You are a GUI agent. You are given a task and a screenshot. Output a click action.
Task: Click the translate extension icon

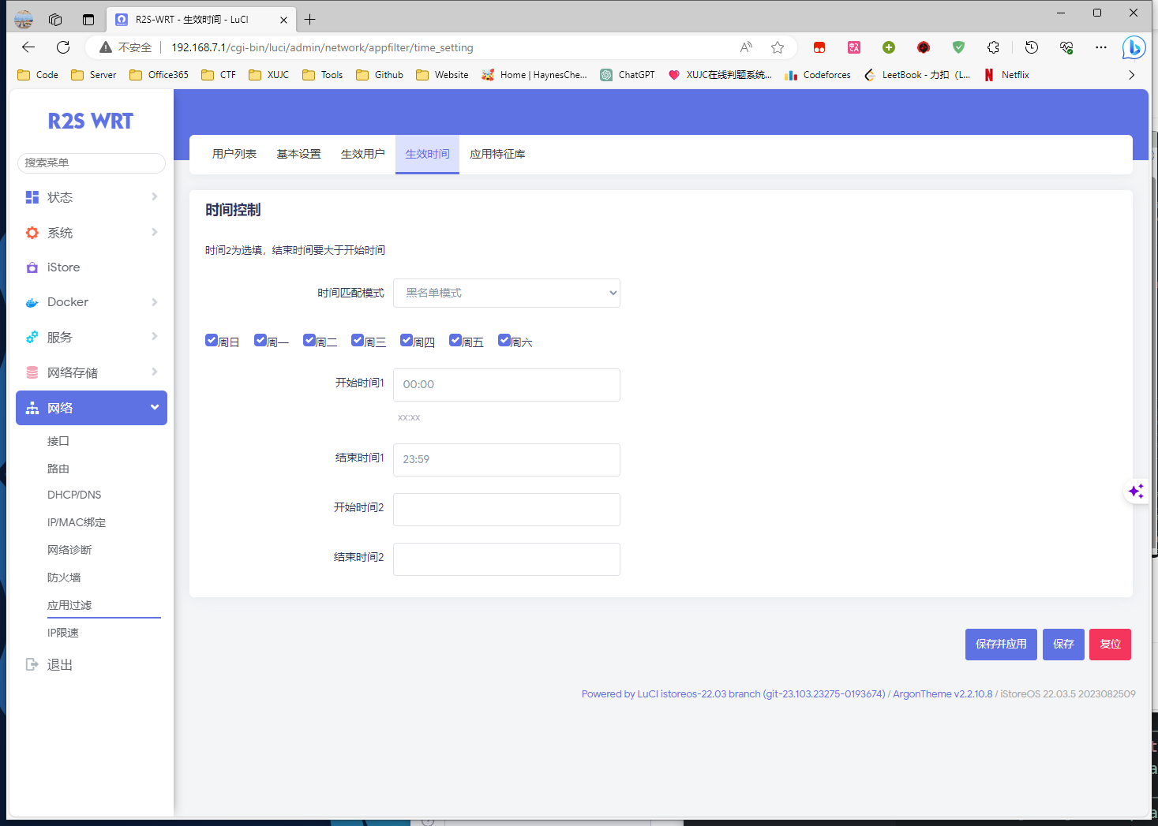point(854,47)
